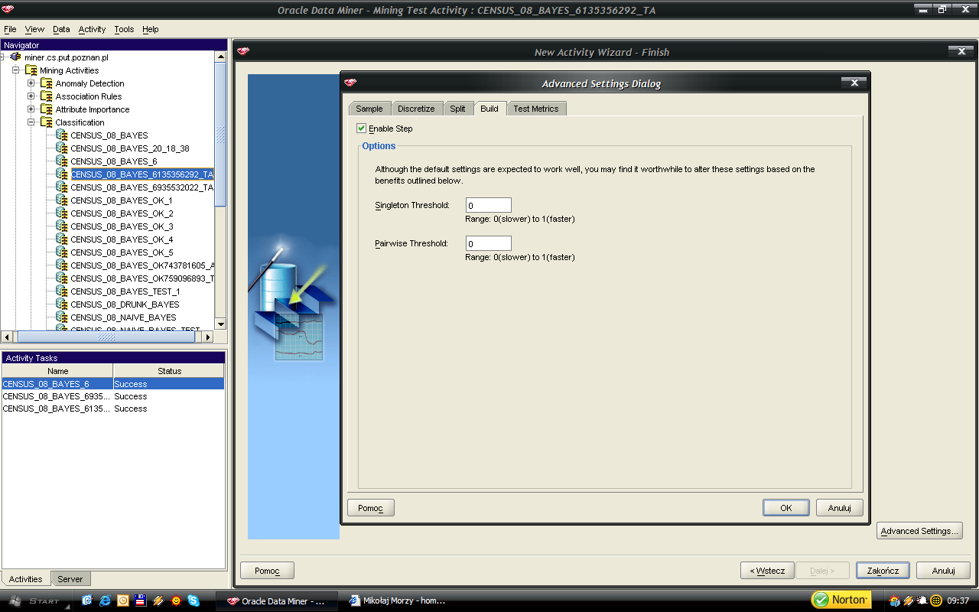Click the Attribute Importance folder icon
This screenshot has width=979, height=612.
tap(47, 109)
